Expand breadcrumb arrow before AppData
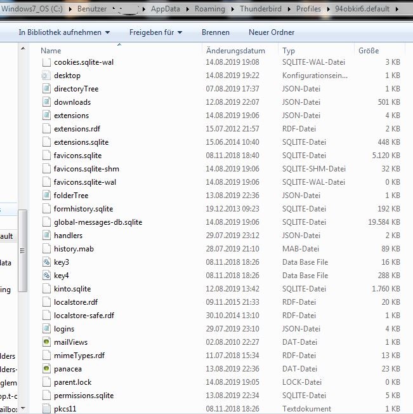 [144, 10]
